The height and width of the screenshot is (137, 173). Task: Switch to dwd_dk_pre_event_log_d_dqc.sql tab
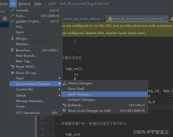coord(137,18)
